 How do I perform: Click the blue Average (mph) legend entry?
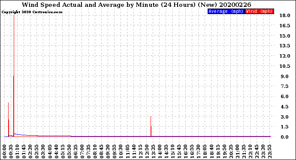226,11
